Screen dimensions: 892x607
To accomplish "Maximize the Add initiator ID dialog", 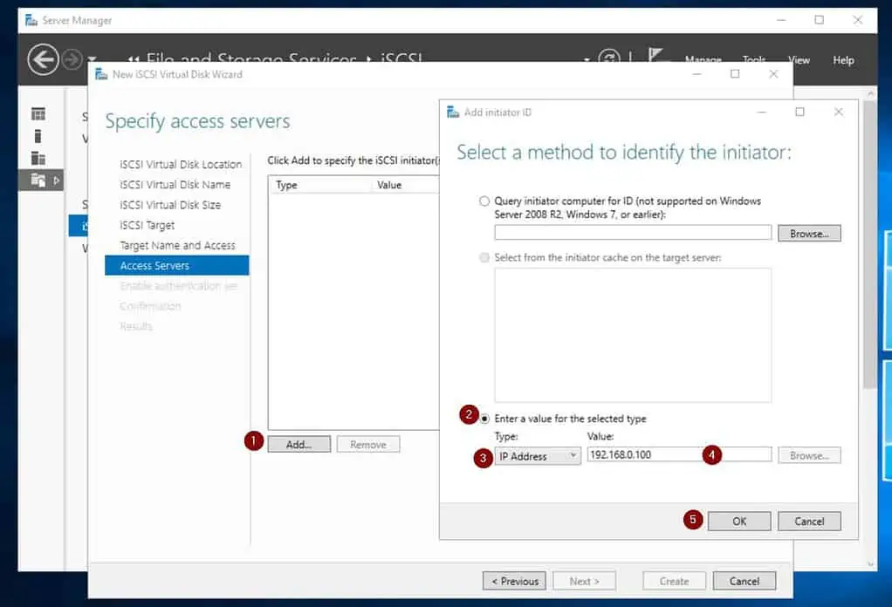I will pos(799,112).
